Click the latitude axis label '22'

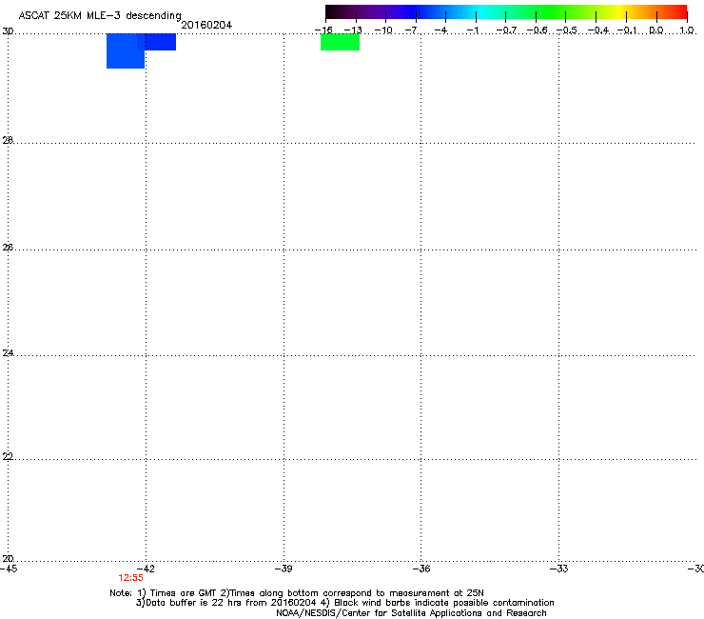[x=8, y=456]
